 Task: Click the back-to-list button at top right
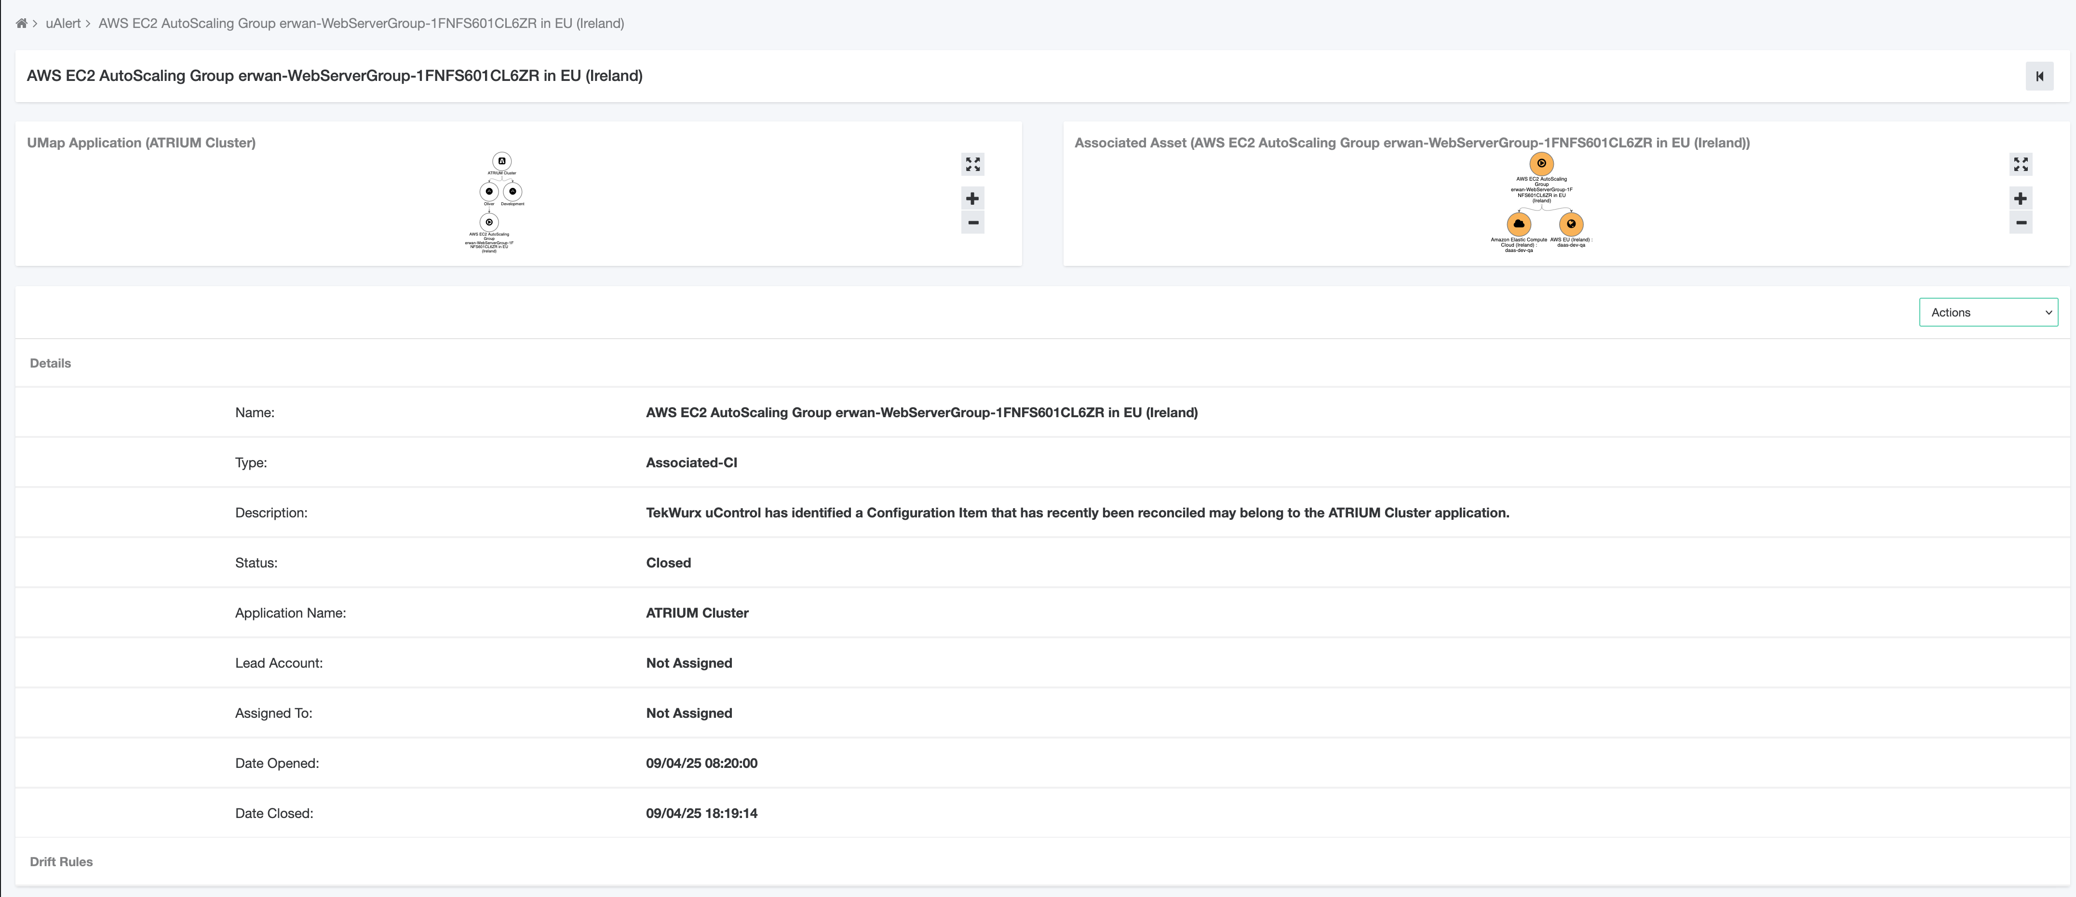pos(2039,77)
